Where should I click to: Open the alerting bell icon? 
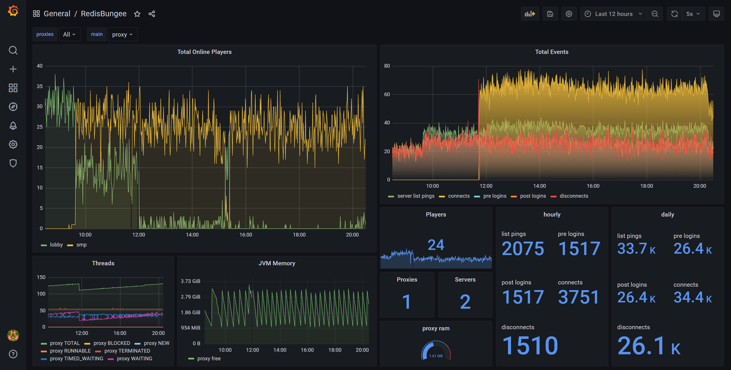pos(13,125)
